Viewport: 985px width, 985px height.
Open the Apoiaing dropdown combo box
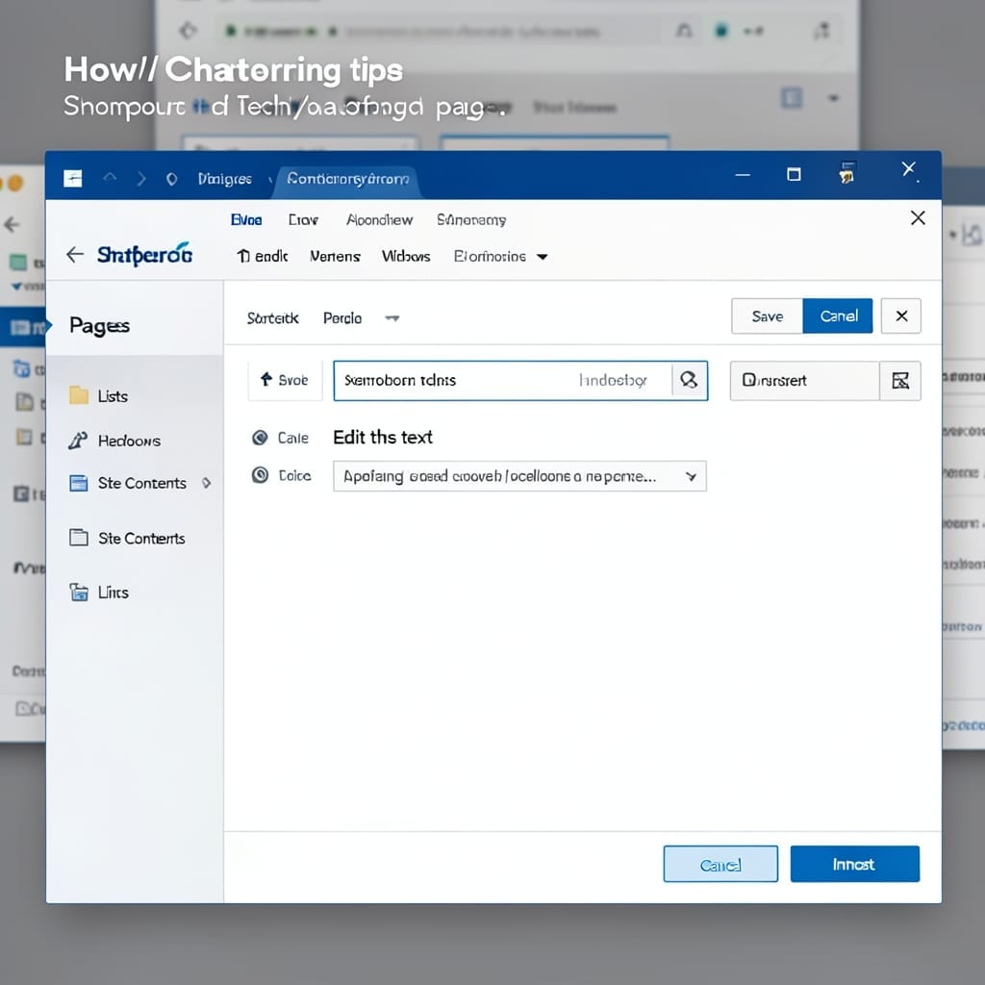tap(519, 476)
